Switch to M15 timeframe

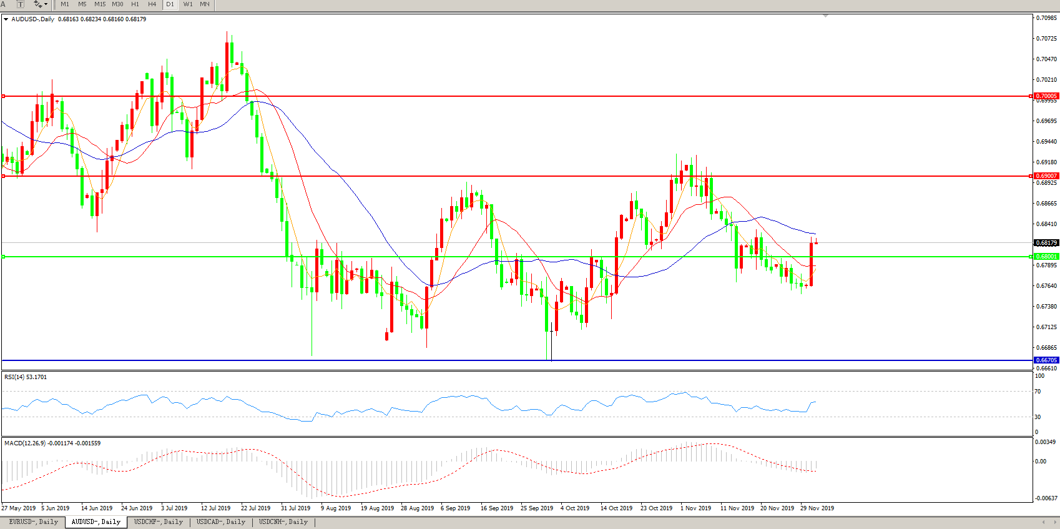coord(100,4)
